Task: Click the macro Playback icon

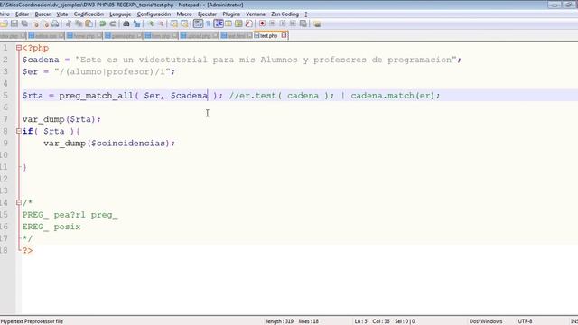Action: point(283,24)
